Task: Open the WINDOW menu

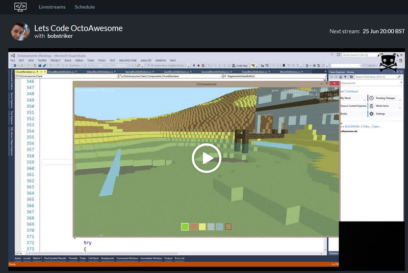Action: tap(161, 60)
